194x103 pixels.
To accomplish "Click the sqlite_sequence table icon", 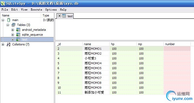I will point(18,35).
